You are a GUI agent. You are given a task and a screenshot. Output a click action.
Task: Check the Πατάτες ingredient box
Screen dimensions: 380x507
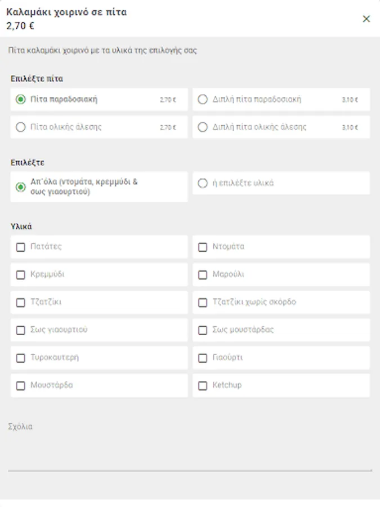tap(21, 247)
